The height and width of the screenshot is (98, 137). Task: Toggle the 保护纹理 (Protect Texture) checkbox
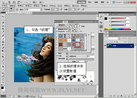(57, 59)
